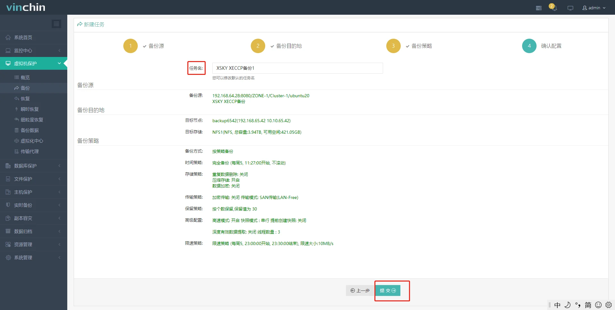Expand the 系统管理 menu
This screenshot has width=615, height=310.
coord(34,258)
